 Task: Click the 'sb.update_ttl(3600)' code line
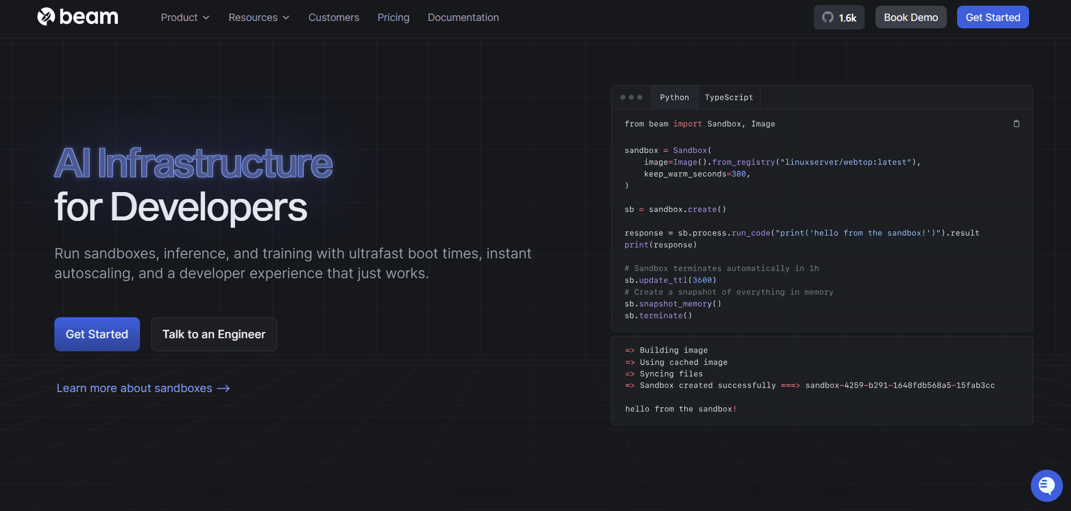670,280
